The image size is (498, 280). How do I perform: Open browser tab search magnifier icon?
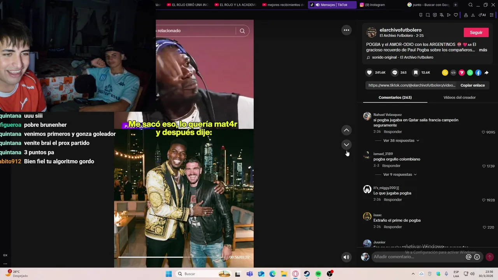pos(470,5)
